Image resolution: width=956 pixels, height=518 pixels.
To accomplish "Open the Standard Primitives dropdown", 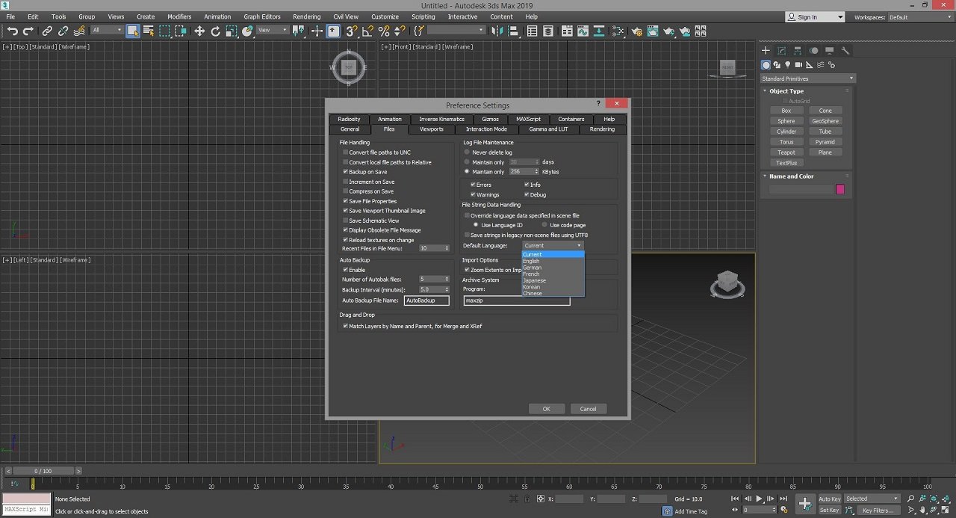I will coord(807,78).
